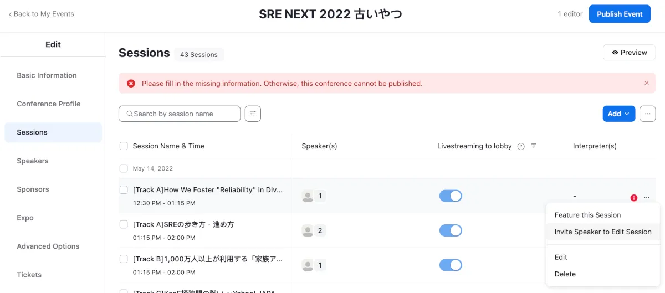Click the Publish Event button
Image resolution: width=665 pixels, height=293 pixels.
click(619, 14)
